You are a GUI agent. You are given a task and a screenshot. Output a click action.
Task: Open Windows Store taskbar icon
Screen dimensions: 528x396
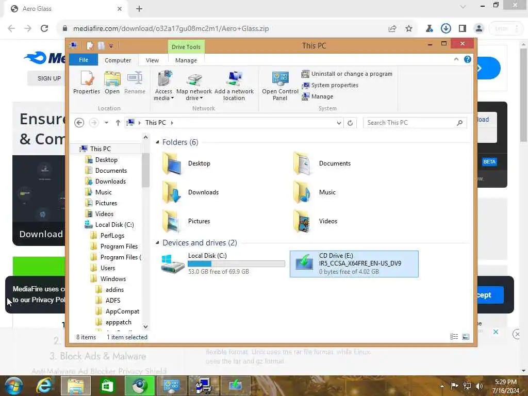coord(107,386)
